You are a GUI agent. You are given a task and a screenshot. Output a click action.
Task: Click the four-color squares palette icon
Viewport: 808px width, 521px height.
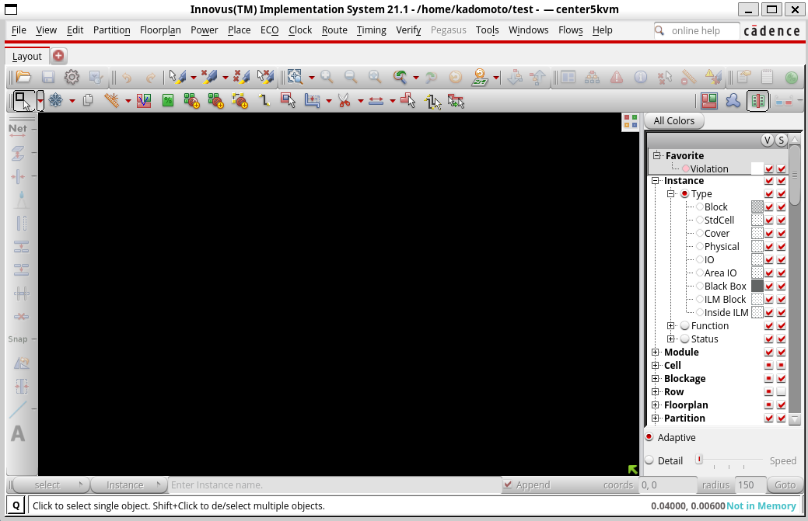[x=630, y=121]
